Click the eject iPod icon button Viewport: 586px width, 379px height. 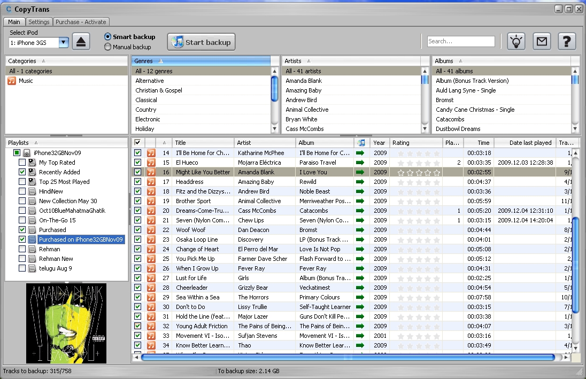[x=81, y=42]
